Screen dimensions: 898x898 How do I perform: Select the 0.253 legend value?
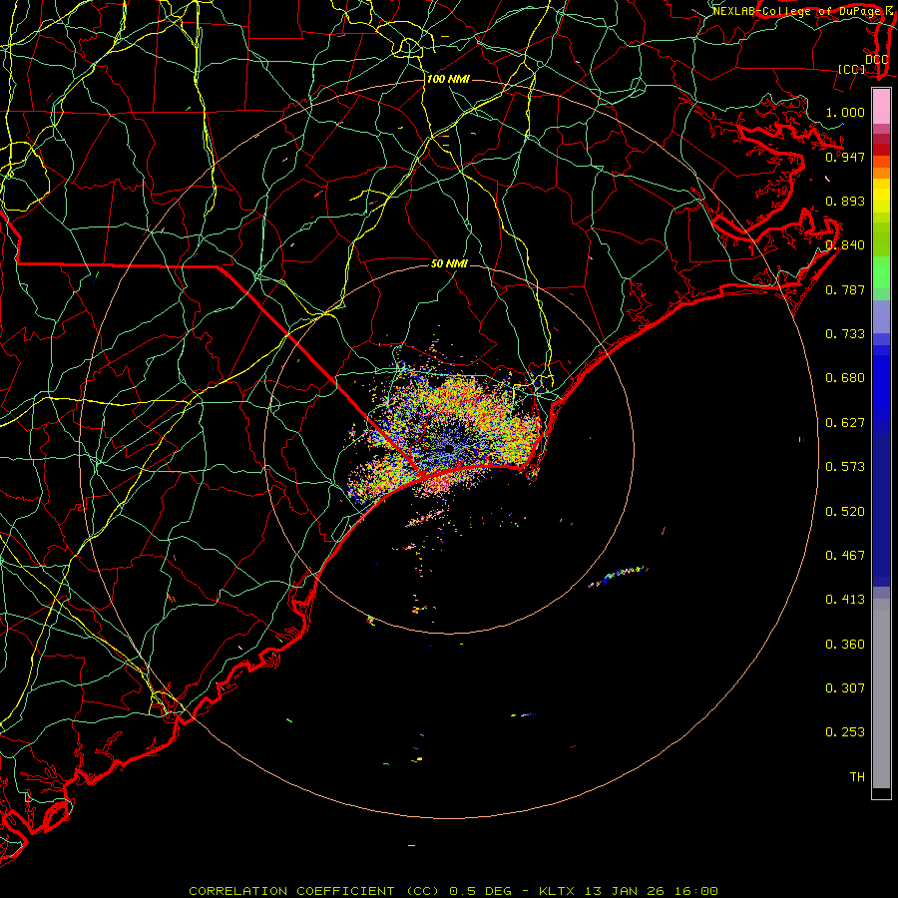(845, 732)
